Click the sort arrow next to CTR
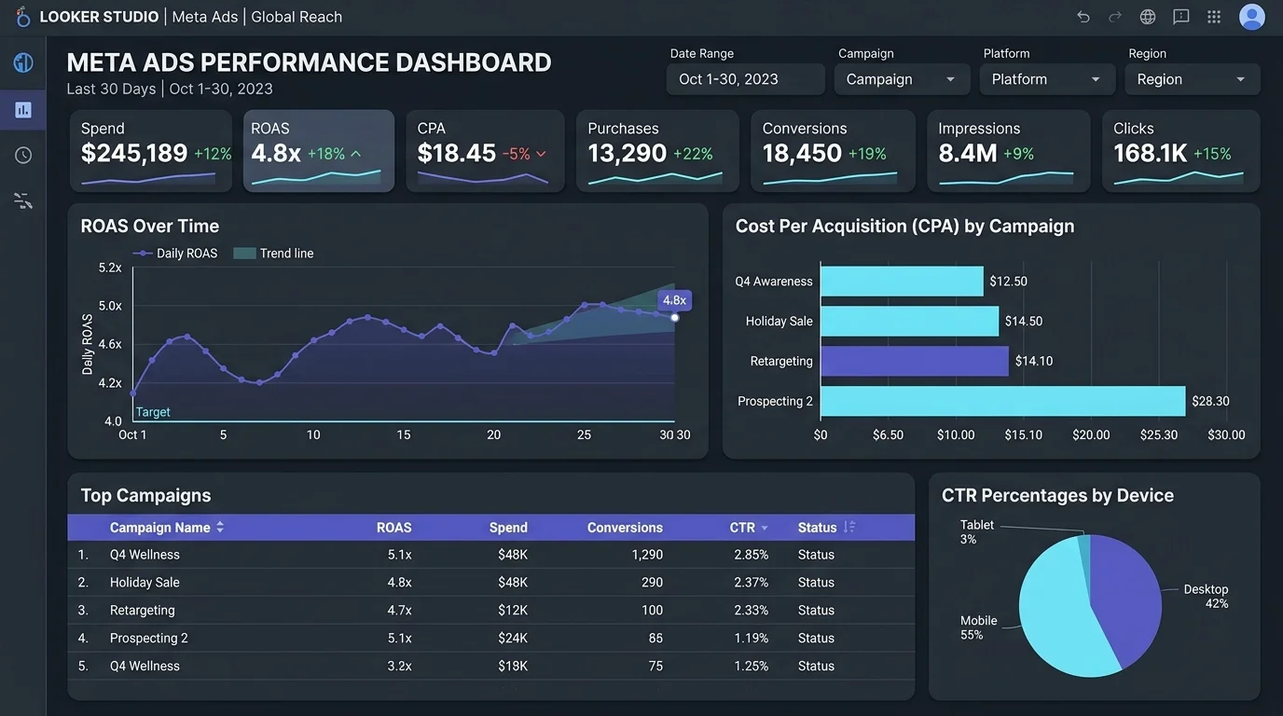 pos(765,528)
